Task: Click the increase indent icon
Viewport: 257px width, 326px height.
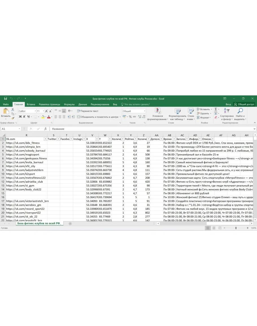Action: [x=73, y=117]
